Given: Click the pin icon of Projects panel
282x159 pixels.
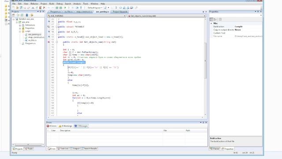Looking at the screenshot, I should (41, 11).
